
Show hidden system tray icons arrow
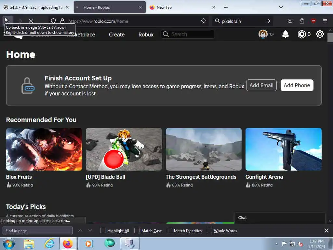click(276, 244)
